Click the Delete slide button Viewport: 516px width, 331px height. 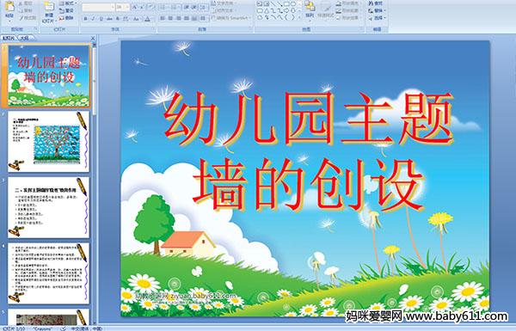[66, 18]
